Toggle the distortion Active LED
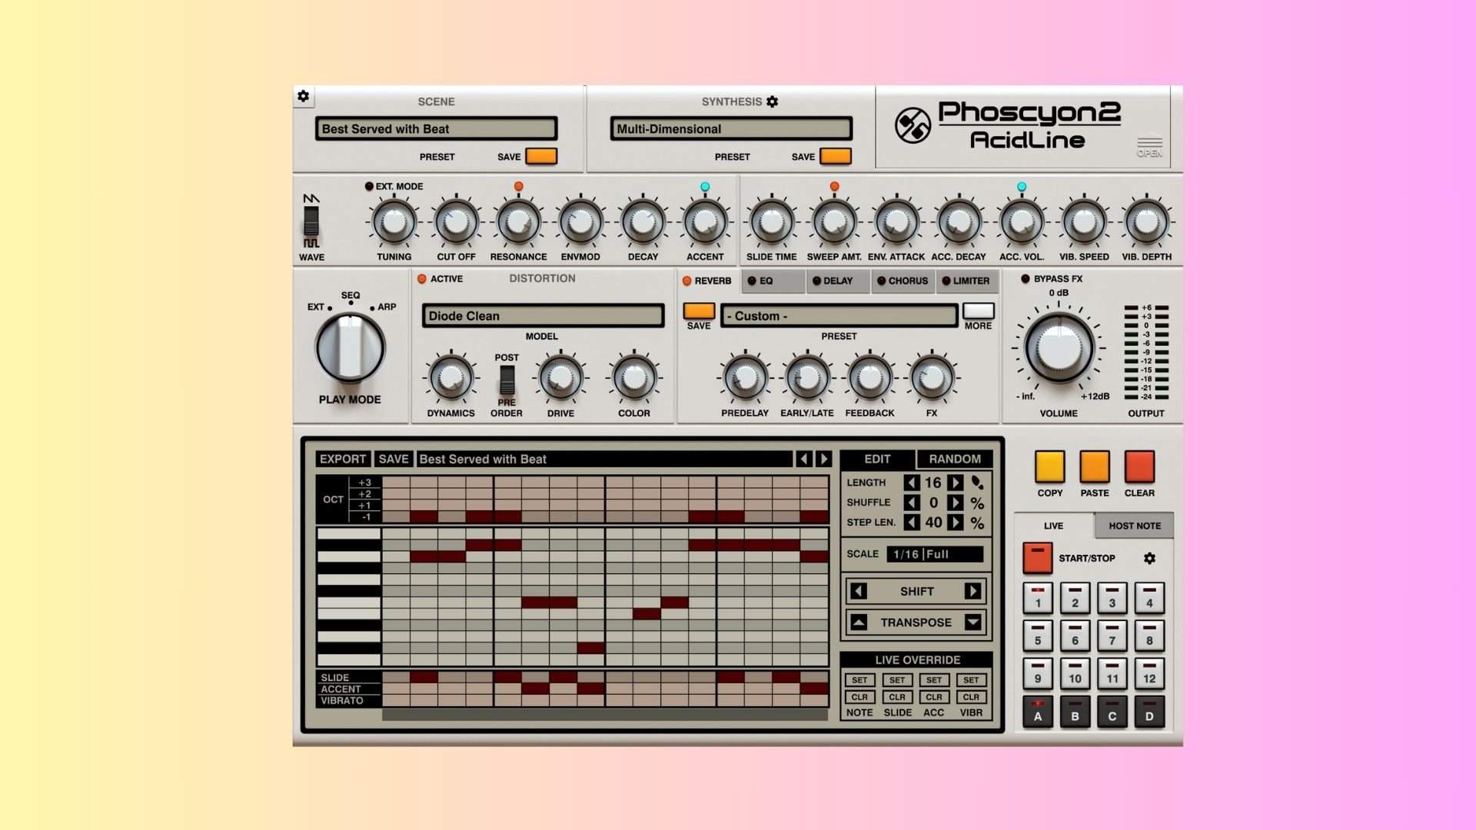1476x830 pixels. (x=422, y=279)
